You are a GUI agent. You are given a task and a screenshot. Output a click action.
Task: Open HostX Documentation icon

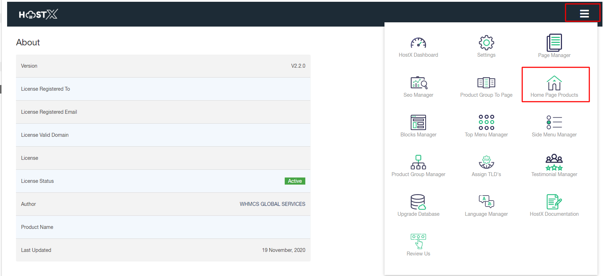tap(554, 202)
